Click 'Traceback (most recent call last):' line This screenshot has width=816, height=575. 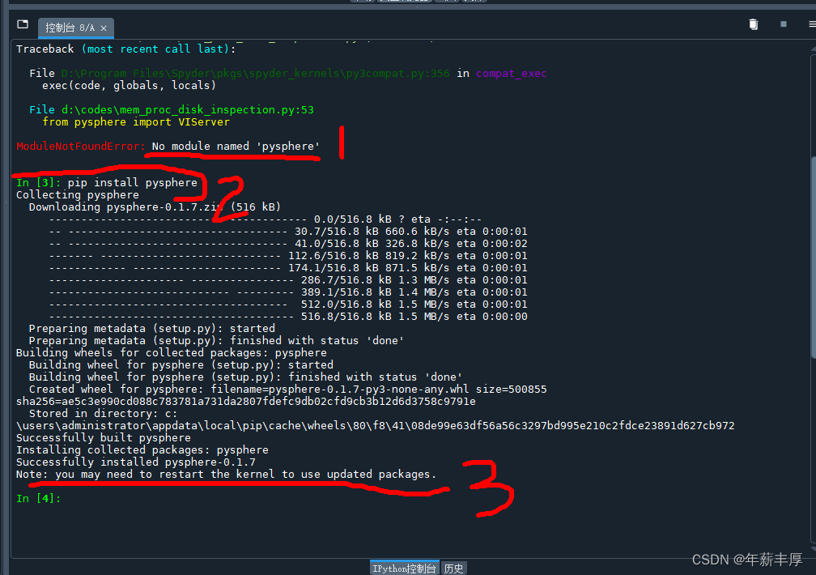point(126,49)
